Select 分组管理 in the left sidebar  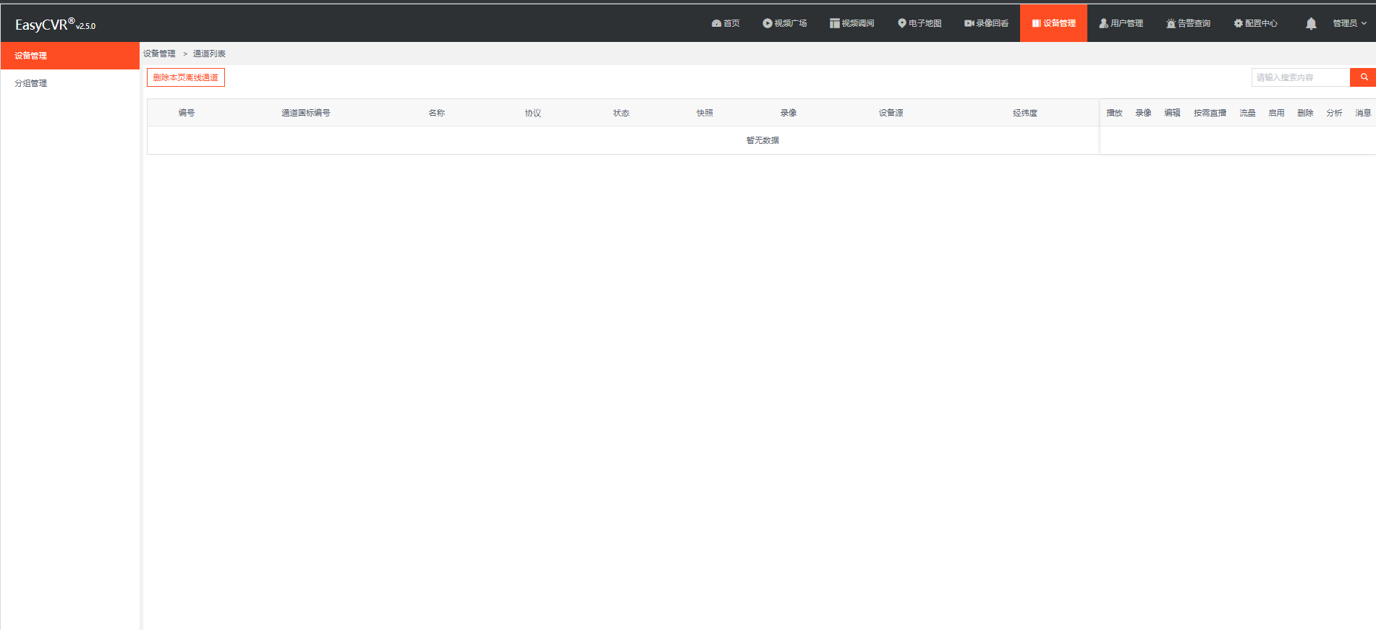pos(69,83)
